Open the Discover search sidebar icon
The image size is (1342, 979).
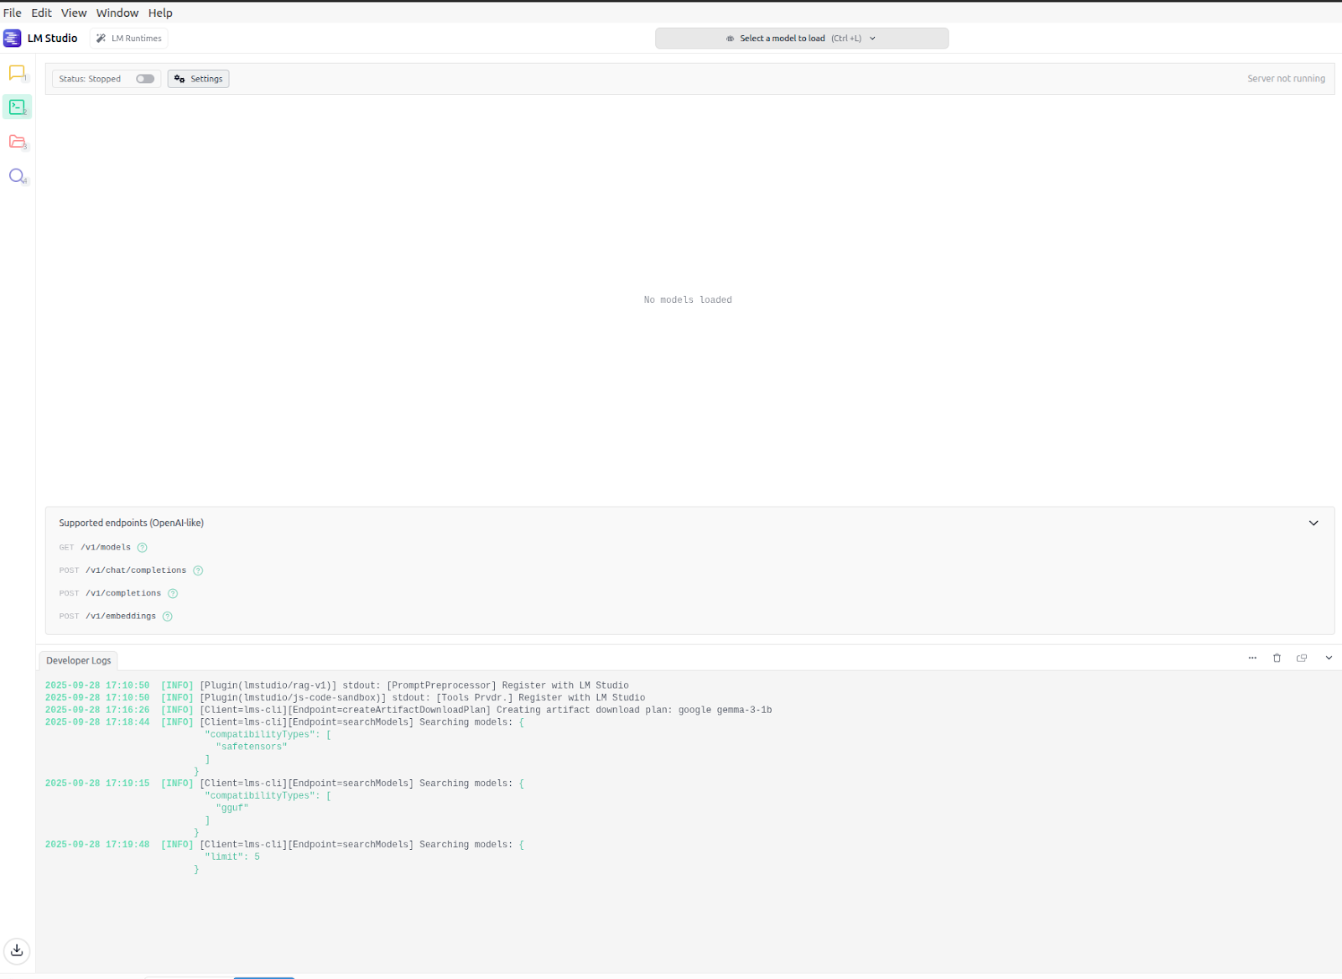point(17,175)
